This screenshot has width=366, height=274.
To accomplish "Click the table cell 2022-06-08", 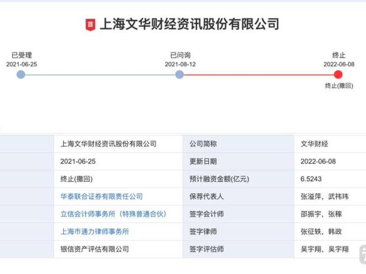I will click(330, 162).
